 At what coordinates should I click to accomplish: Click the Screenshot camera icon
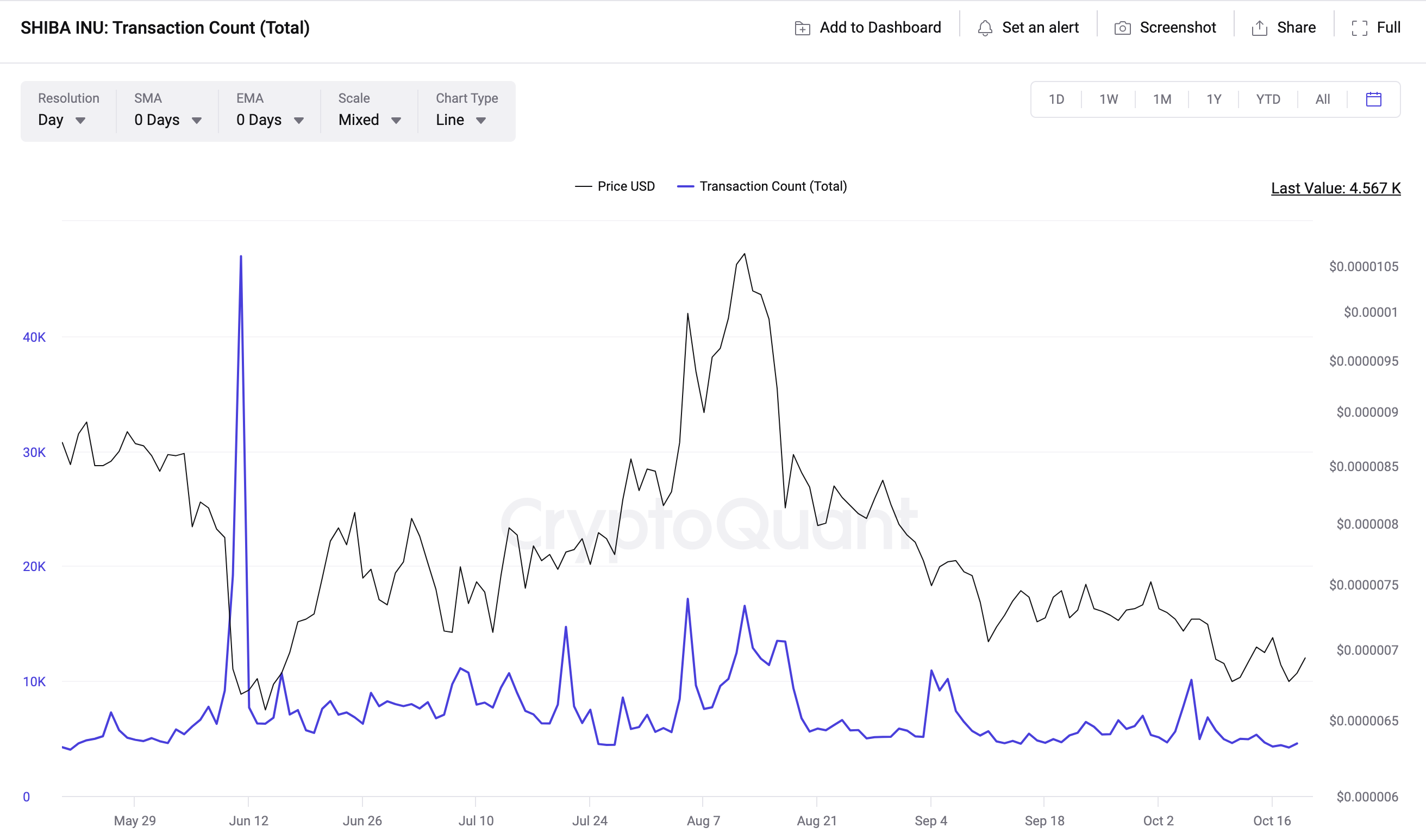tap(1122, 28)
